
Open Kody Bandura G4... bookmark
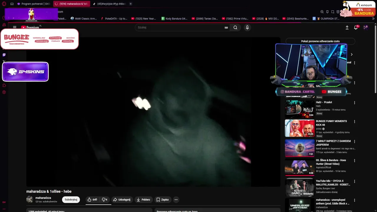174,19
